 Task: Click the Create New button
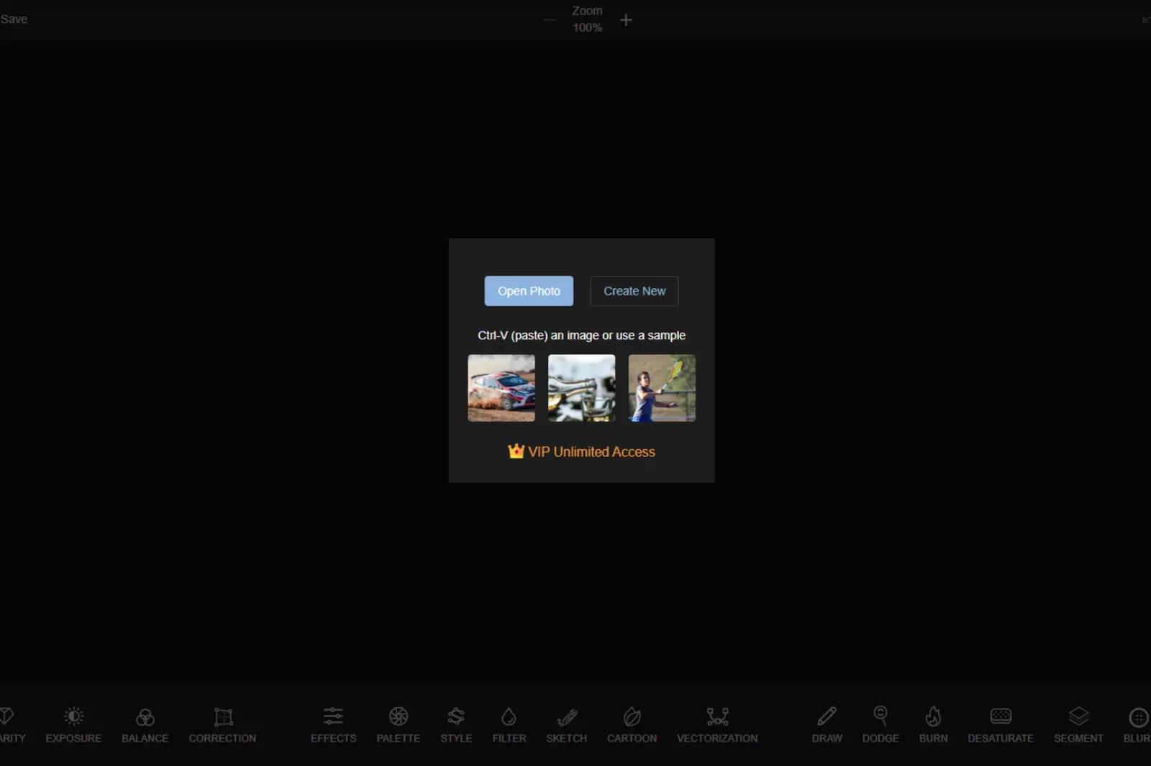634,291
